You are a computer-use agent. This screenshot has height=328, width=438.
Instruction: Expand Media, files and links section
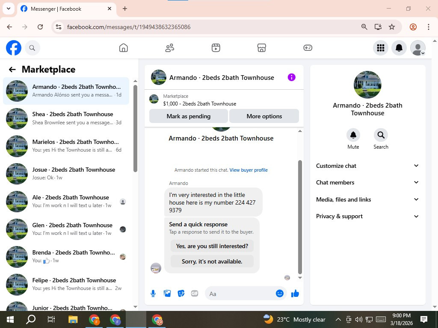(367, 199)
